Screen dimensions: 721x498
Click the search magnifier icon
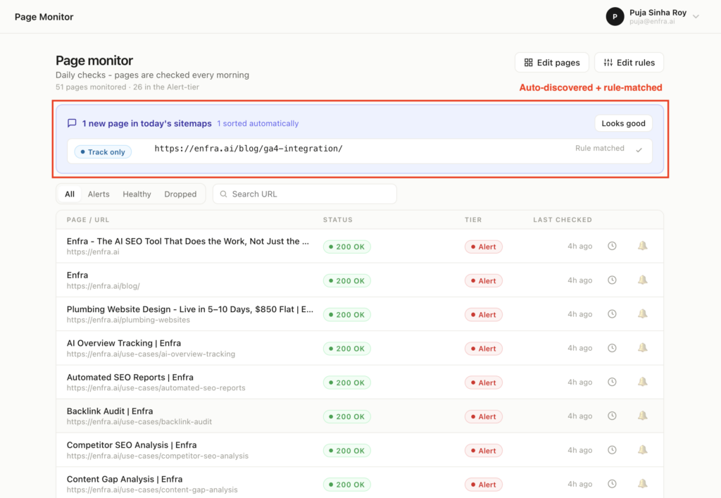pyautogui.click(x=223, y=194)
